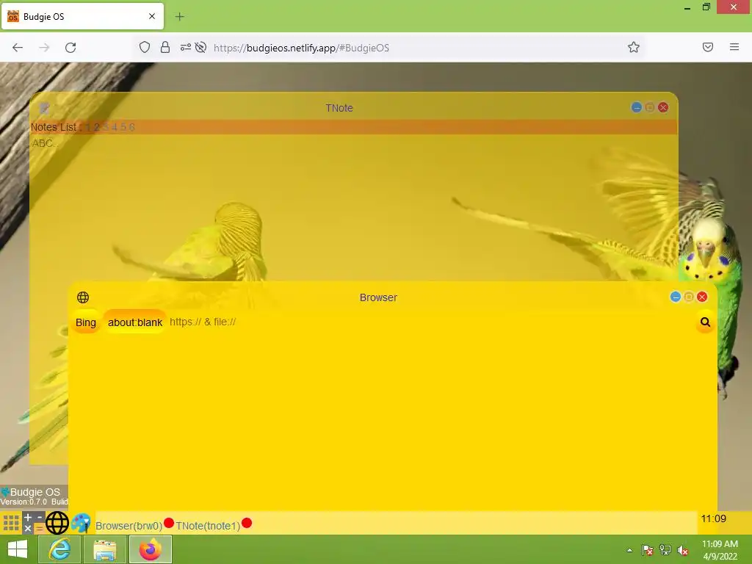Launch Internet Explorer from taskbar
The image size is (752, 564).
[59, 549]
